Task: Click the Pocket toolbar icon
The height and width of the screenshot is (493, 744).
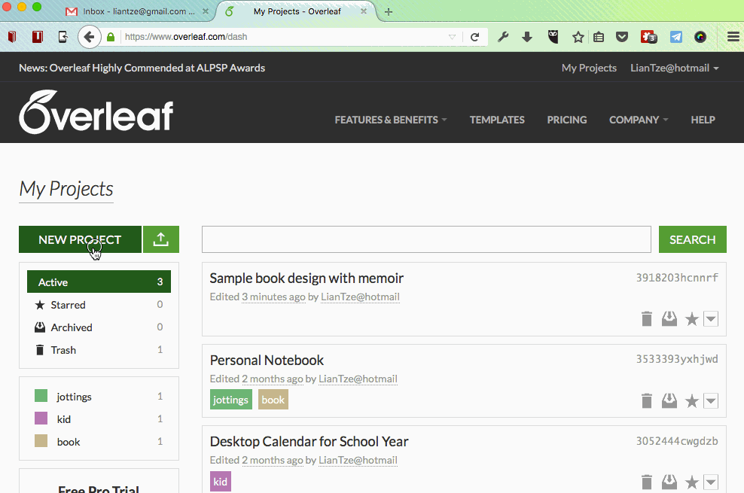Action: click(622, 36)
